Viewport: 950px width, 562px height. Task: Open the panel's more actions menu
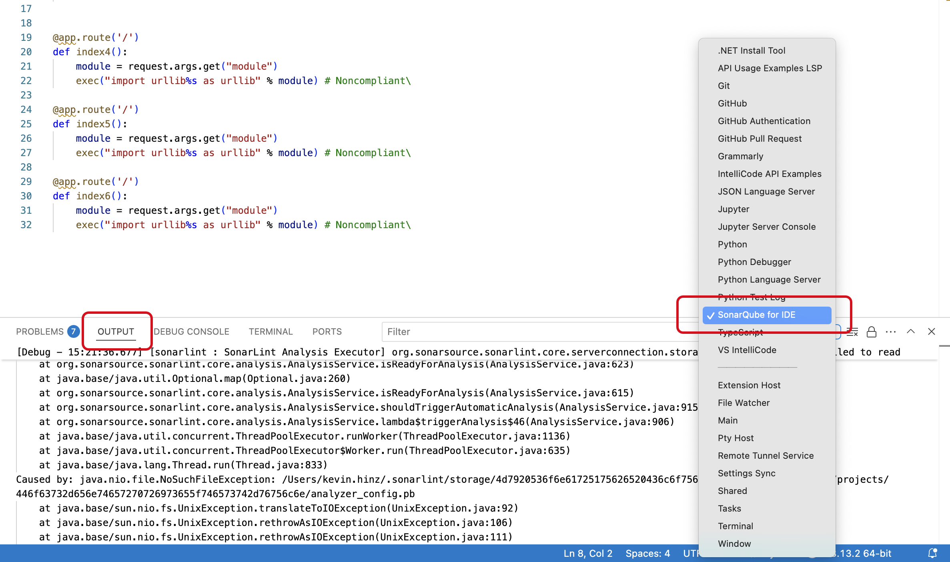(x=891, y=331)
